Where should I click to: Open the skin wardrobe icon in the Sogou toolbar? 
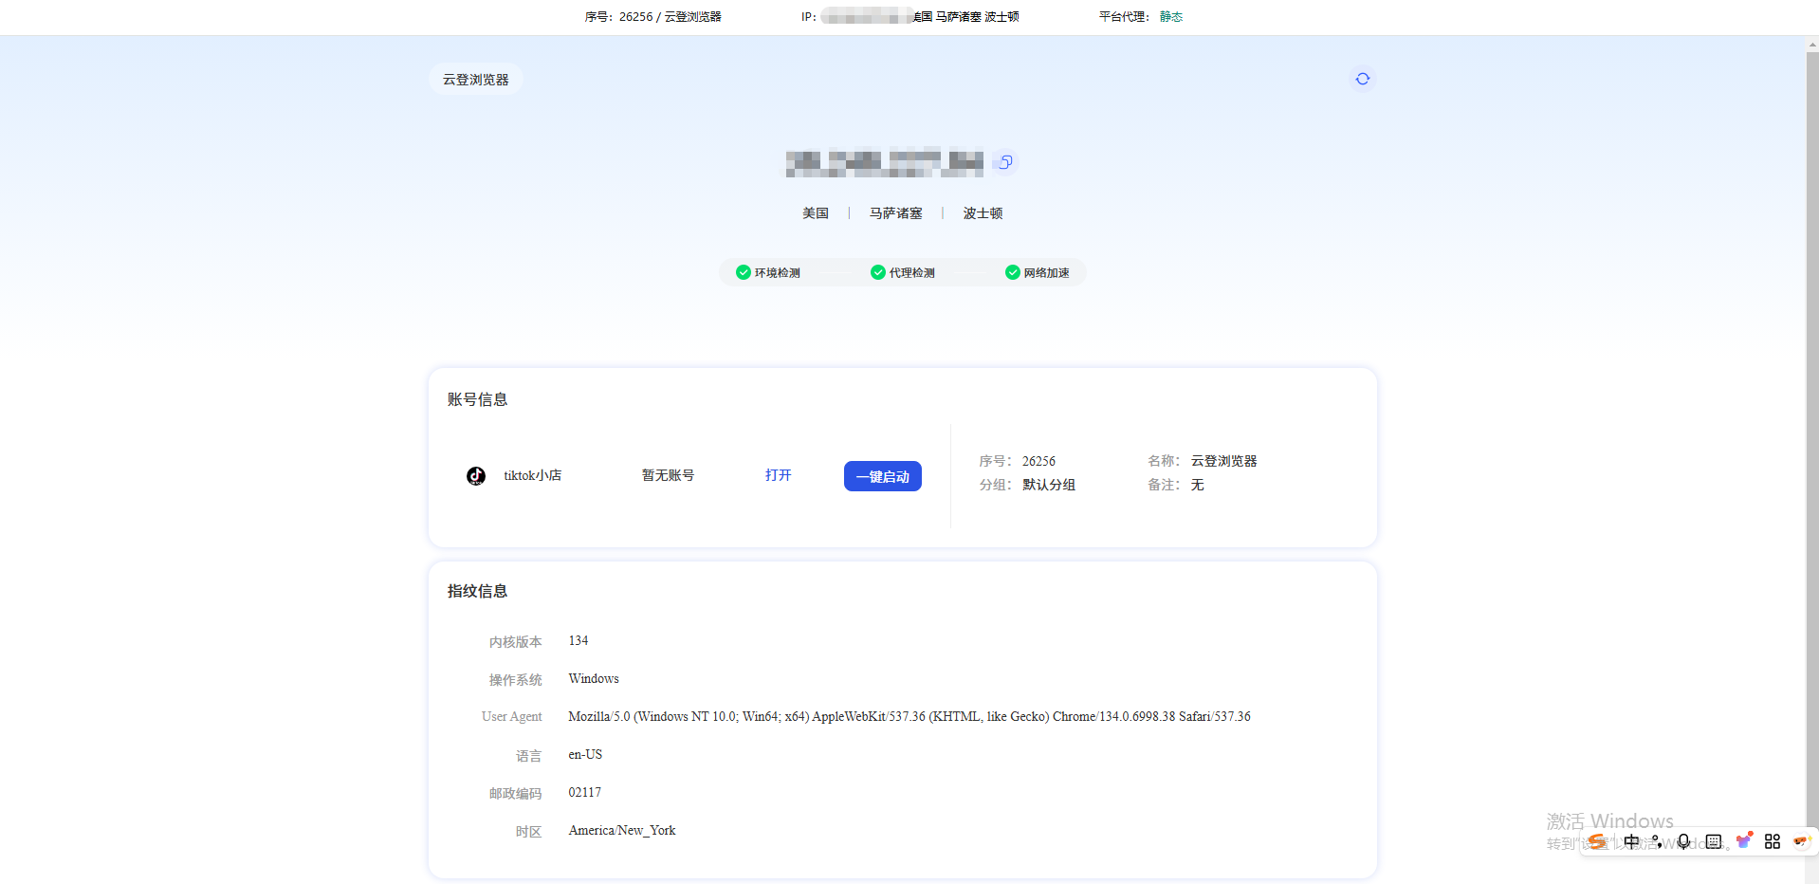coord(1743,841)
